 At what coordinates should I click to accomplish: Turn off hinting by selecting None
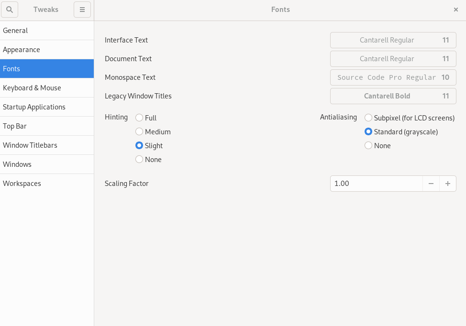(x=139, y=159)
